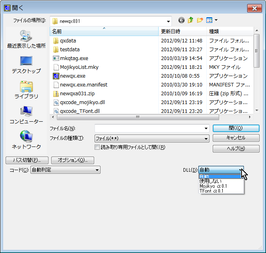This screenshot has height=253, width=266.
Task: Click the back navigation arrow icon
Action: (x=181, y=20)
